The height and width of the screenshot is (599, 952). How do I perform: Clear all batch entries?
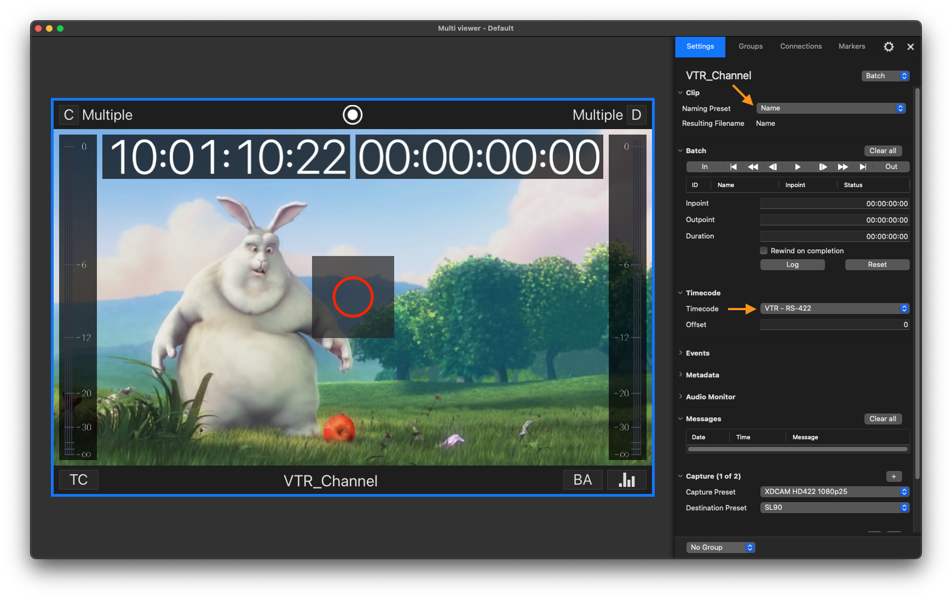click(882, 151)
